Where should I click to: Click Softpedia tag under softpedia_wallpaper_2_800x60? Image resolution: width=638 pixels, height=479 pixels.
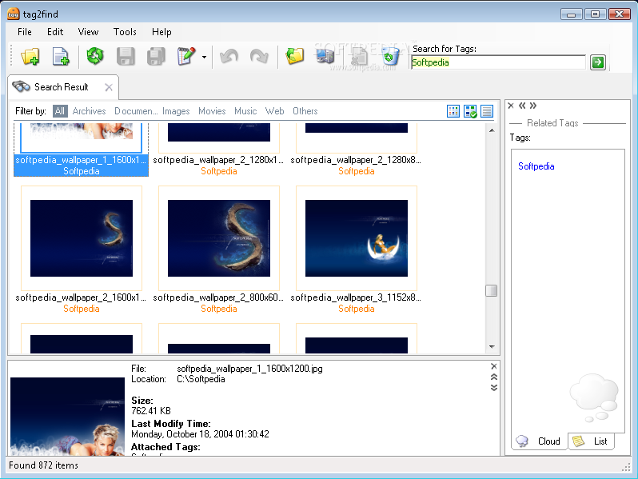click(x=219, y=309)
